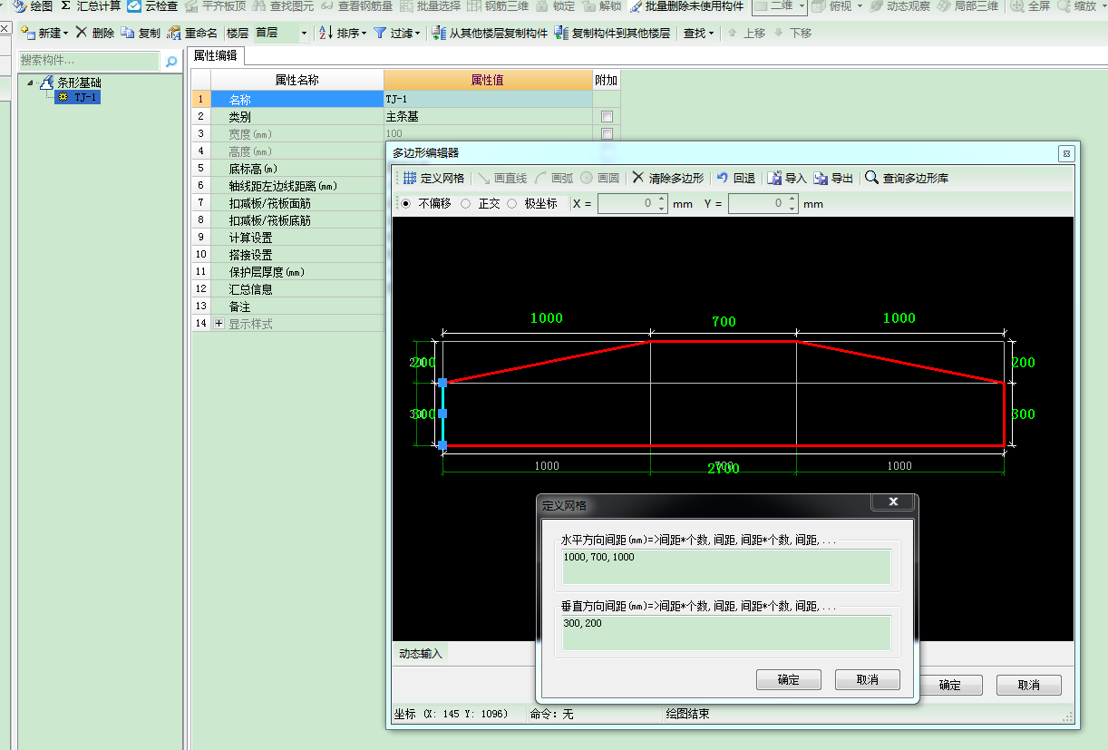The image size is (1108, 750).
Task: Click the 主条基 category value cell
Action: coord(488,116)
